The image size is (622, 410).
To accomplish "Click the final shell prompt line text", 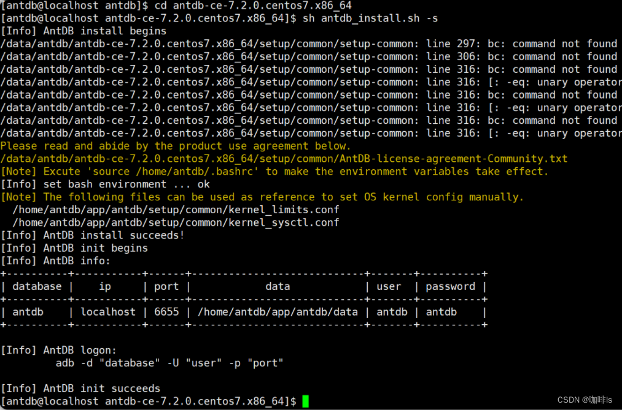I will (x=149, y=401).
